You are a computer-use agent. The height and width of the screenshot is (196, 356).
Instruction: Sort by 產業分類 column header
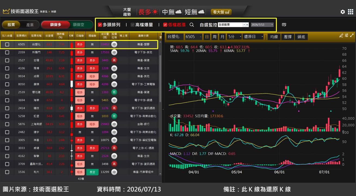(x=143, y=36)
